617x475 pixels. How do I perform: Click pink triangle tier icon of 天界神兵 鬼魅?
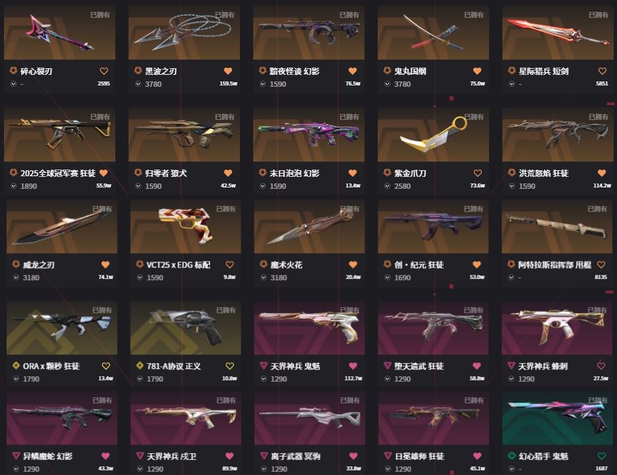click(x=264, y=366)
